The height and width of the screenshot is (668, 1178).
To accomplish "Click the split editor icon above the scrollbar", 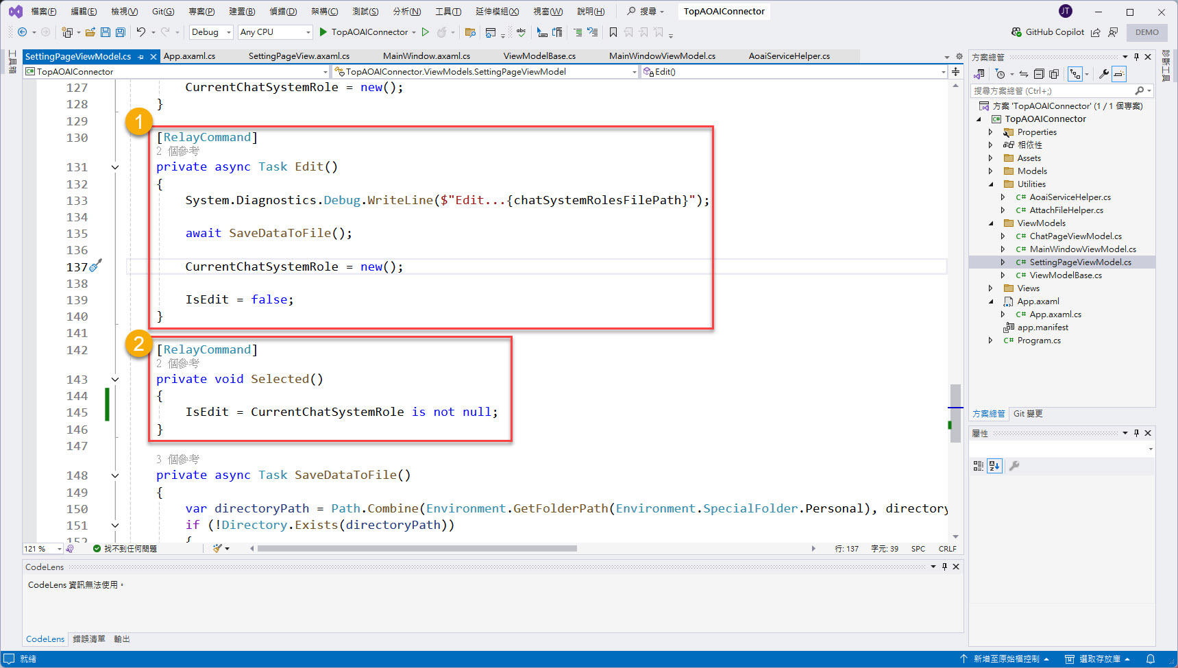I will point(956,71).
